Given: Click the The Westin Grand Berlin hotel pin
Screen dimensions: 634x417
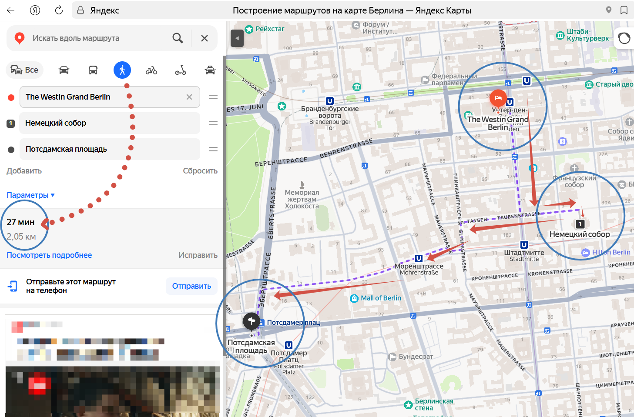Looking at the screenshot, I should click(498, 98).
